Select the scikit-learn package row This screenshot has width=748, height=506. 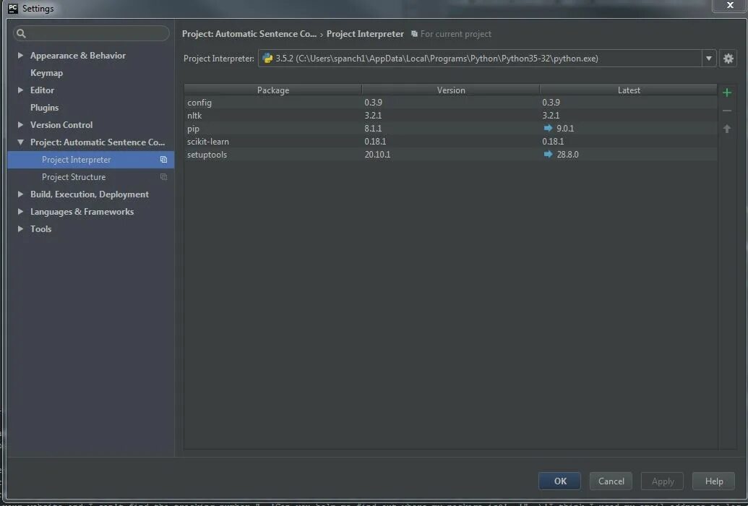[x=451, y=141]
